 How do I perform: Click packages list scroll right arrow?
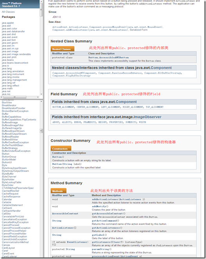pyautogui.click(x=38, y=97)
